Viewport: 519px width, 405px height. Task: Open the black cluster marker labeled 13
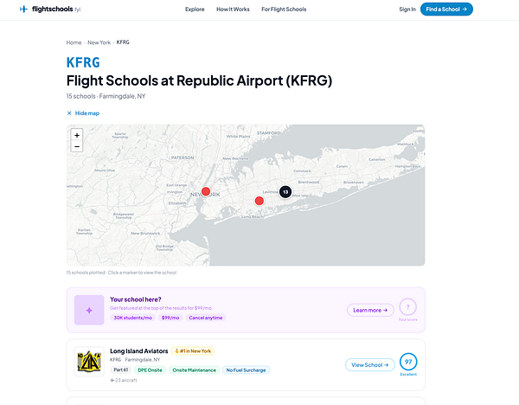click(285, 192)
